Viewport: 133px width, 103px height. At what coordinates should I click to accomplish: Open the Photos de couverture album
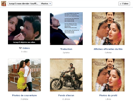24,95
